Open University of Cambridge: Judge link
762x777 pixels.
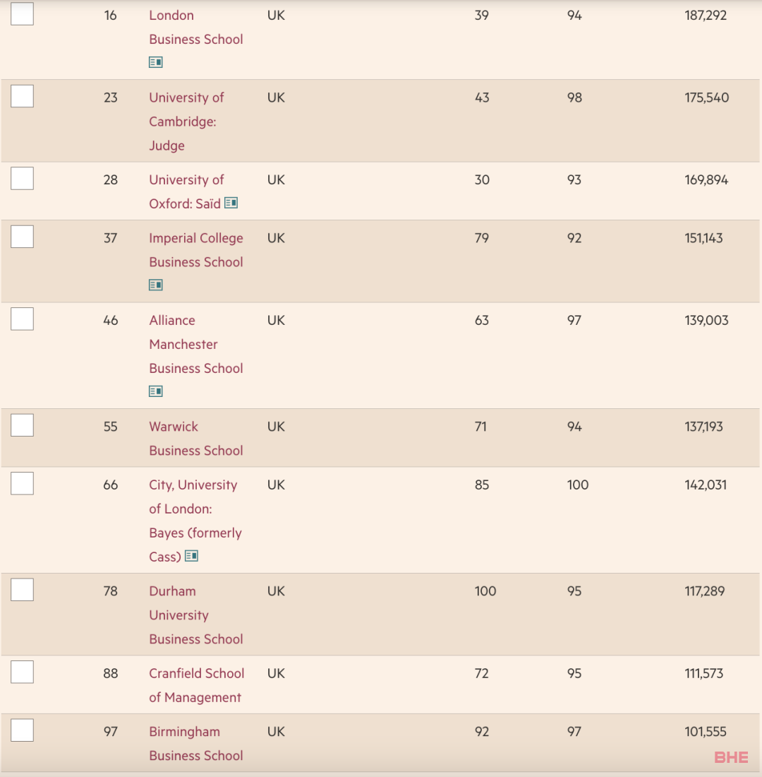point(186,121)
